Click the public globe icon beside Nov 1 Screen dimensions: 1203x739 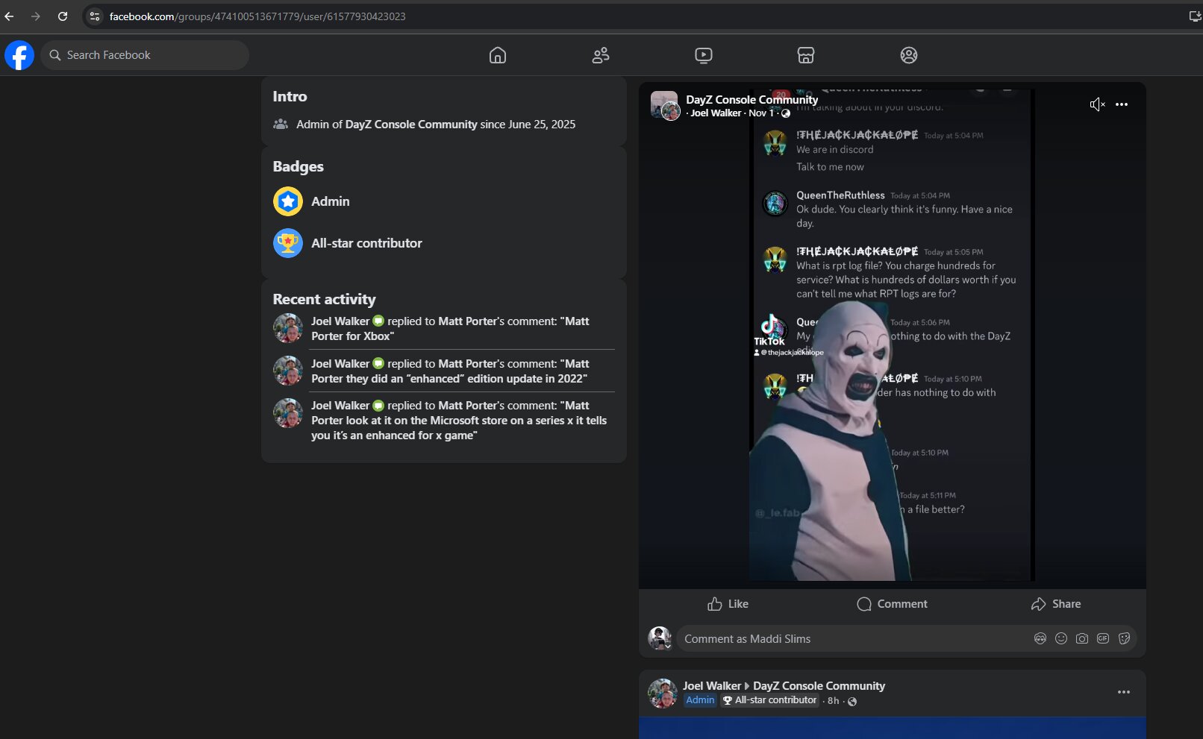coord(786,113)
